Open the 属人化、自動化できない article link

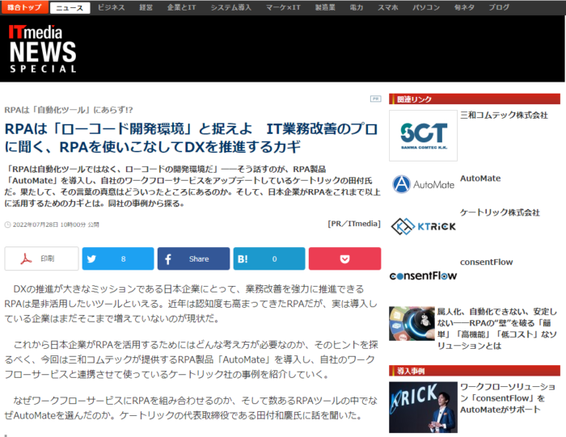497,329
